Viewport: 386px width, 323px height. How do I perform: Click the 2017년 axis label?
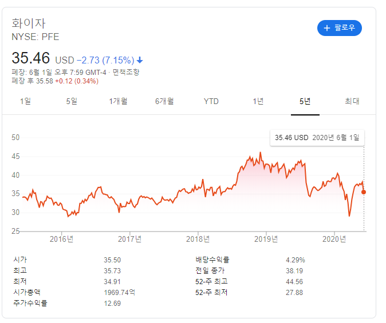coord(130,239)
